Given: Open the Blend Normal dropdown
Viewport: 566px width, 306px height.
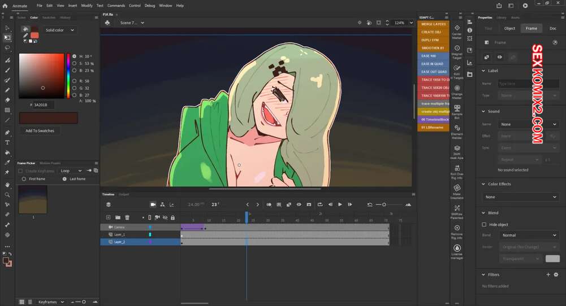Looking at the screenshot, I should 529,235.
